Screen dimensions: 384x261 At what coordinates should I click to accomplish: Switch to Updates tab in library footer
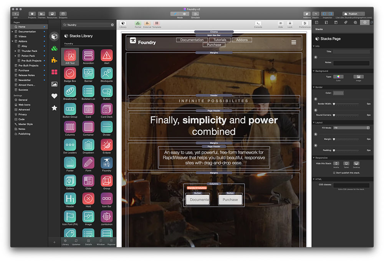point(76,242)
